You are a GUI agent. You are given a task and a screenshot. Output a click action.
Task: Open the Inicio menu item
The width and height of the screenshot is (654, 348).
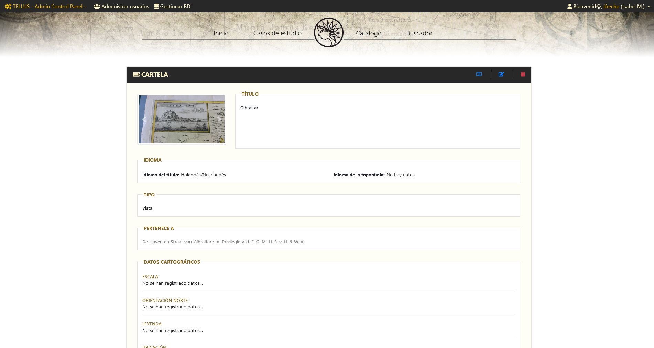tap(221, 33)
